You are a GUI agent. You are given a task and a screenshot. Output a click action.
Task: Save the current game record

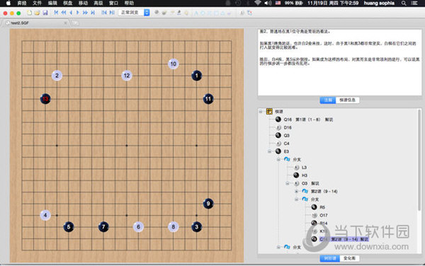45,13
